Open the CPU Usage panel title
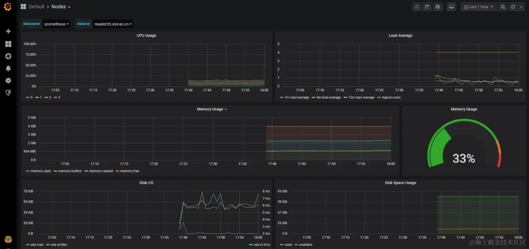 click(146, 36)
